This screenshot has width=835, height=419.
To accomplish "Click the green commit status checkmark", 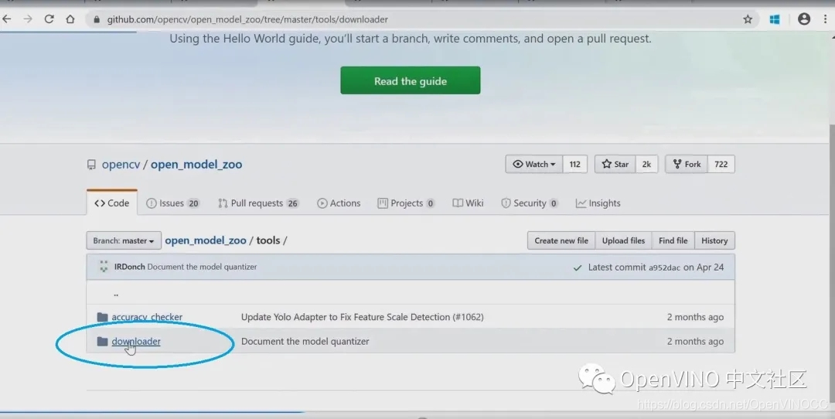I will point(578,267).
